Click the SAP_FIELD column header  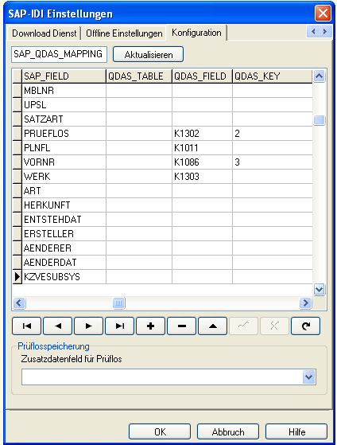click(64, 76)
